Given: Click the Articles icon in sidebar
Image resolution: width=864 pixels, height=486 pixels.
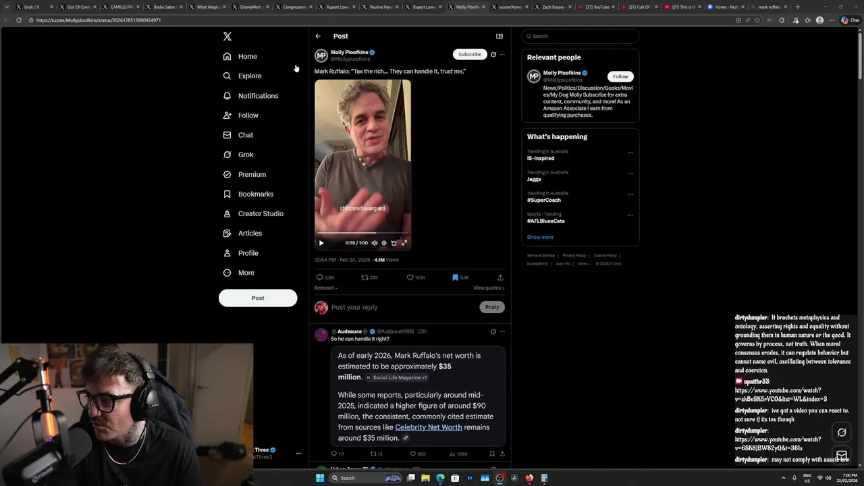Looking at the screenshot, I should tap(227, 233).
